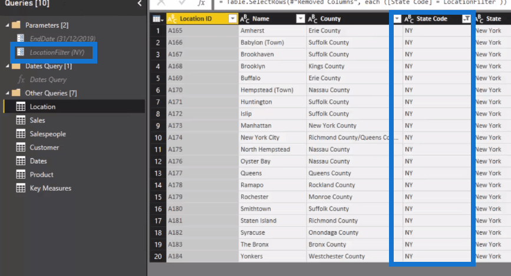Confirm the formula bar entry
The image size is (511, 276).
point(182,2)
